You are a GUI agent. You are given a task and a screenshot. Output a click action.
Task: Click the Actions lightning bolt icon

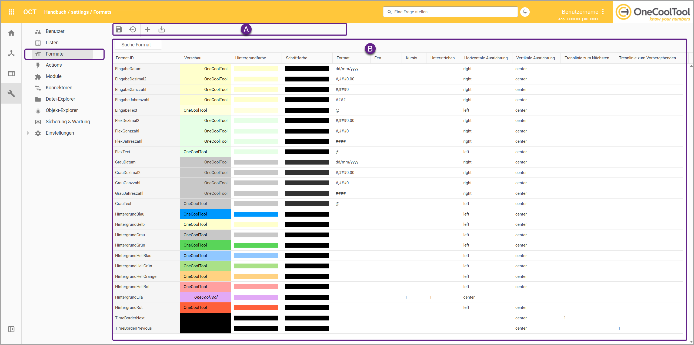pyautogui.click(x=38, y=65)
